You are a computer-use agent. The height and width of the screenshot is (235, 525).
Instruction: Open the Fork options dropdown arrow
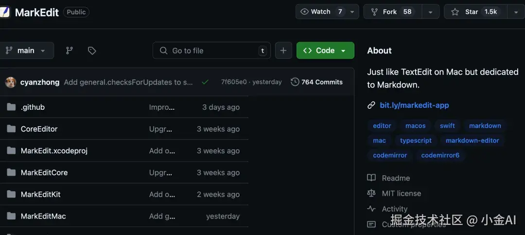tap(431, 12)
